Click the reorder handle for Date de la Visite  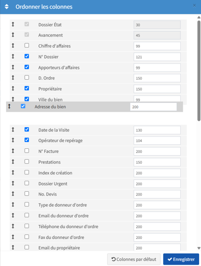pyautogui.click(x=13, y=130)
